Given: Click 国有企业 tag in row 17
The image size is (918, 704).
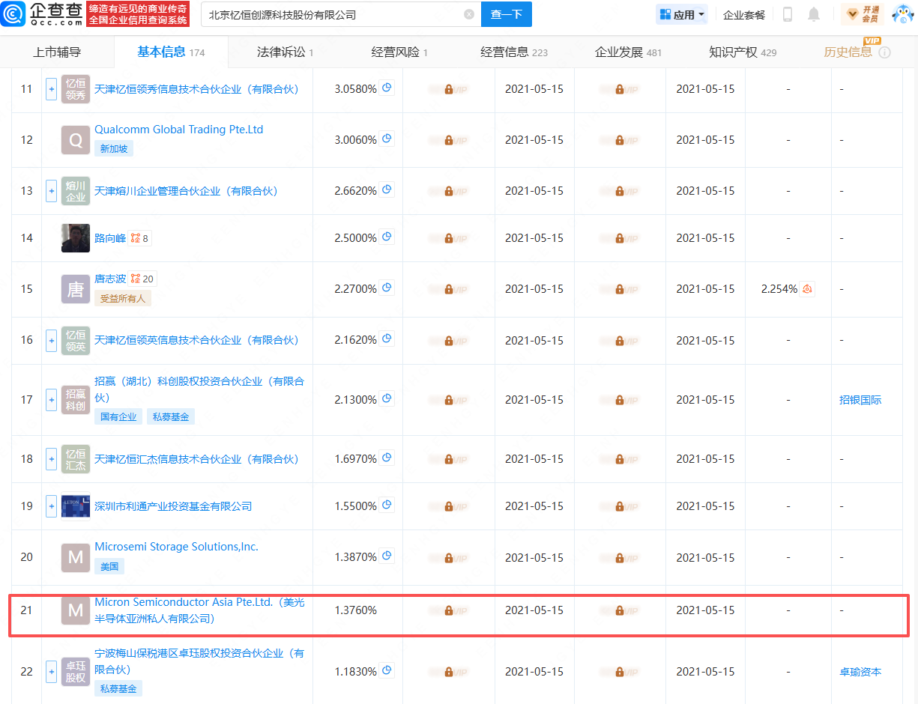Looking at the screenshot, I should click(x=118, y=417).
